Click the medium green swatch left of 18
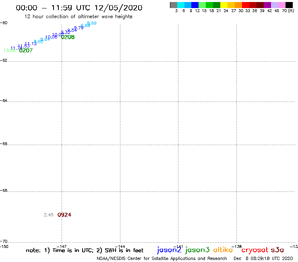Viewport: 298px width, 262px height. pos(210,5)
